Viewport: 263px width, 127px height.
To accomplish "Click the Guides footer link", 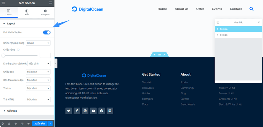I will tap(146, 93).
